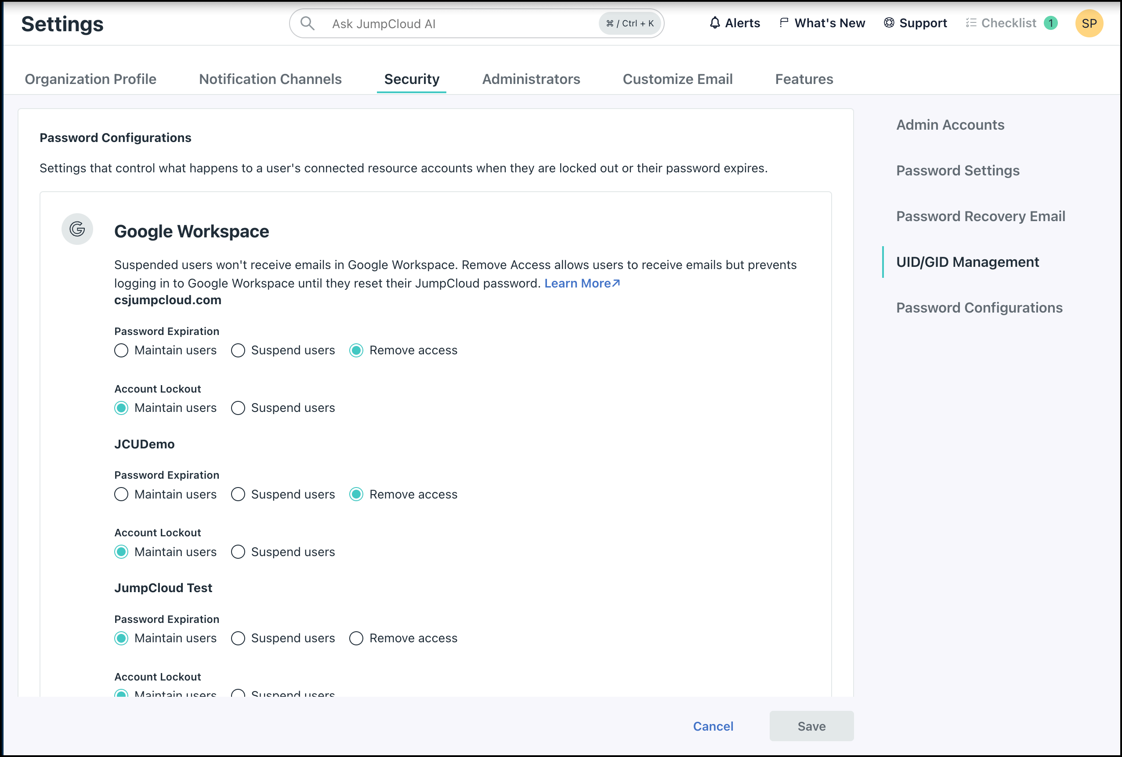Open the Checklist label
The image size is (1122, 757).
click(1009, 23)
